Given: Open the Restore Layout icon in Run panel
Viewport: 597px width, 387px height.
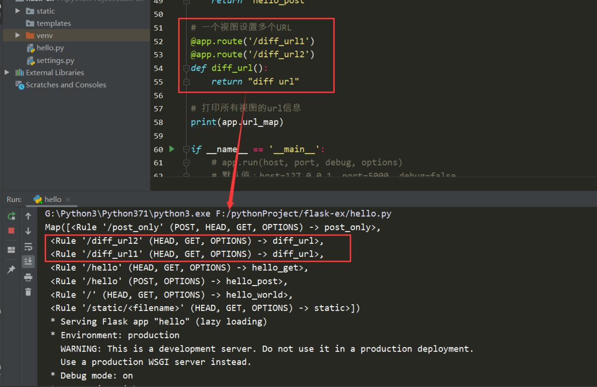Looking at the screenshot, I should tap(11, 250).
